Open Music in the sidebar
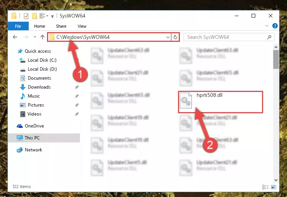287x197 pixels. 30,96
